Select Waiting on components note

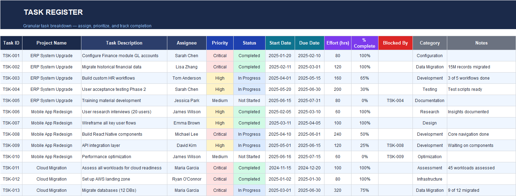[481, 145]
